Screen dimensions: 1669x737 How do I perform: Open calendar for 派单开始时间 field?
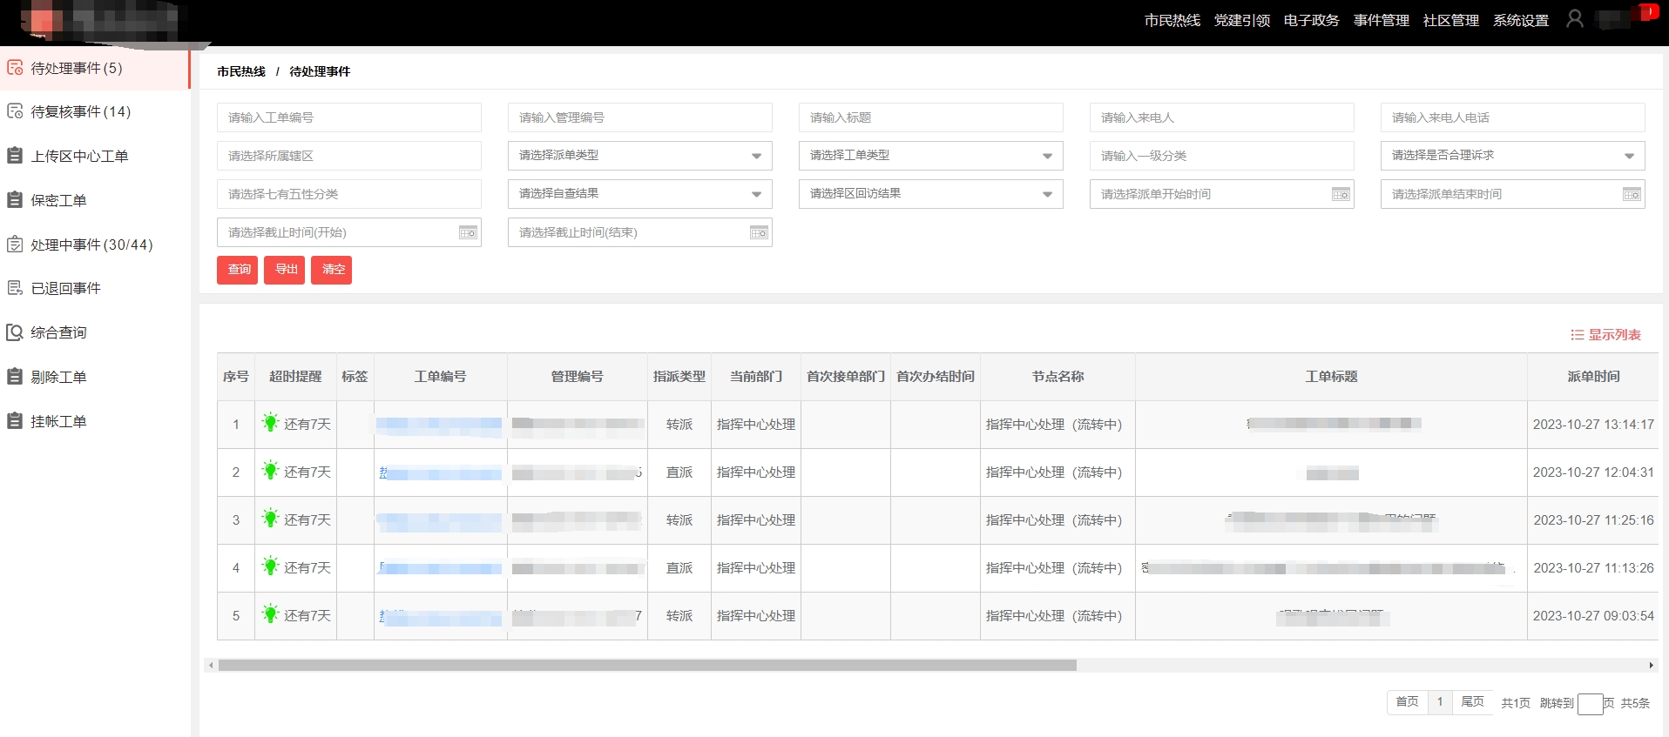tap(1341, 195)
